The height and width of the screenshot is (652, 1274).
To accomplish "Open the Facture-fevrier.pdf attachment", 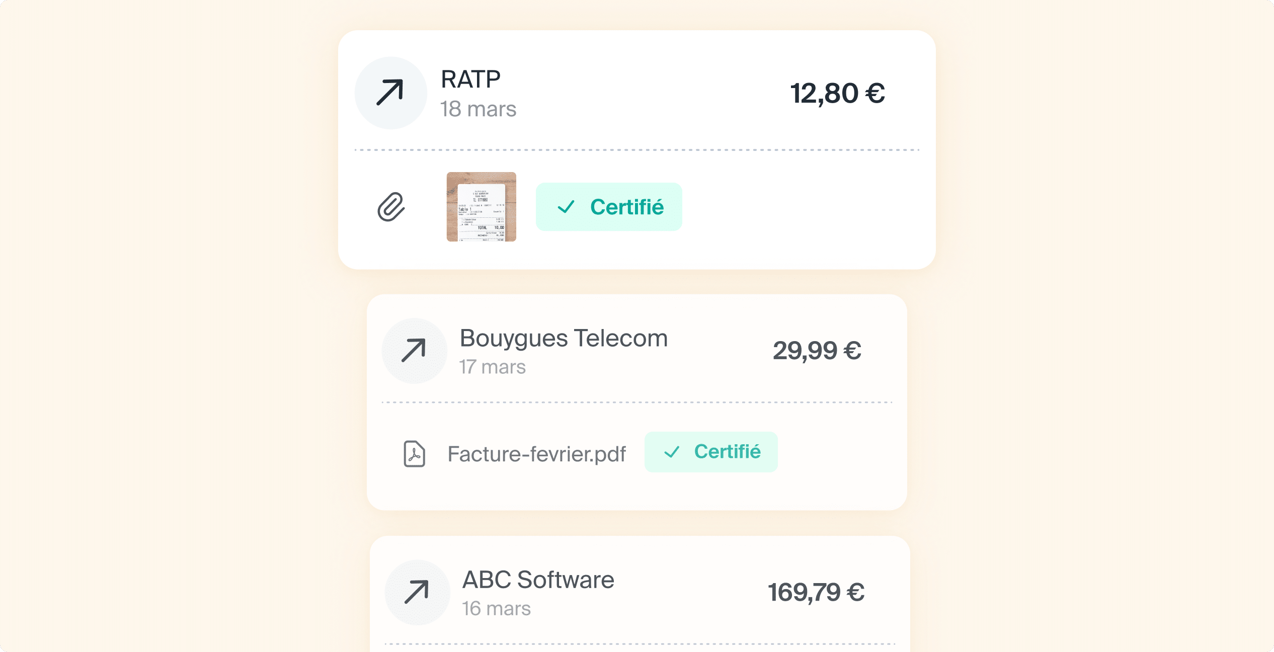I will 536,454.
